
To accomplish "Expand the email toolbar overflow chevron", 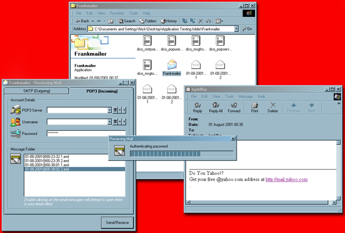I will coord(339,104).
